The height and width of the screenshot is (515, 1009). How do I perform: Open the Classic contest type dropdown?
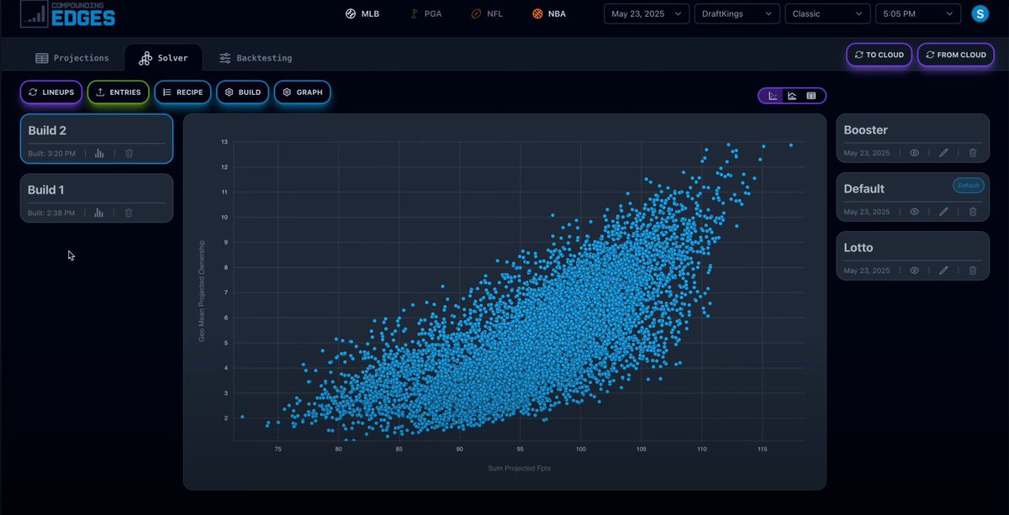click(x=827, y=13)
